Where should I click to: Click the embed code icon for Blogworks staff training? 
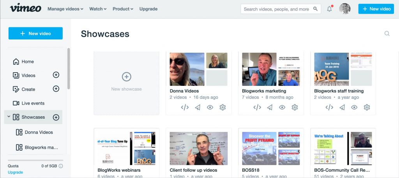tap(329, 107)
